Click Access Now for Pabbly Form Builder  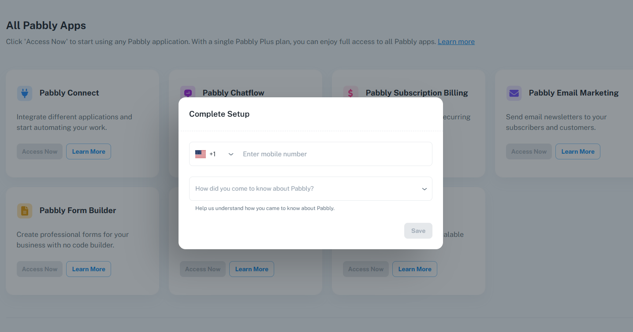click(x=40, y=269)
